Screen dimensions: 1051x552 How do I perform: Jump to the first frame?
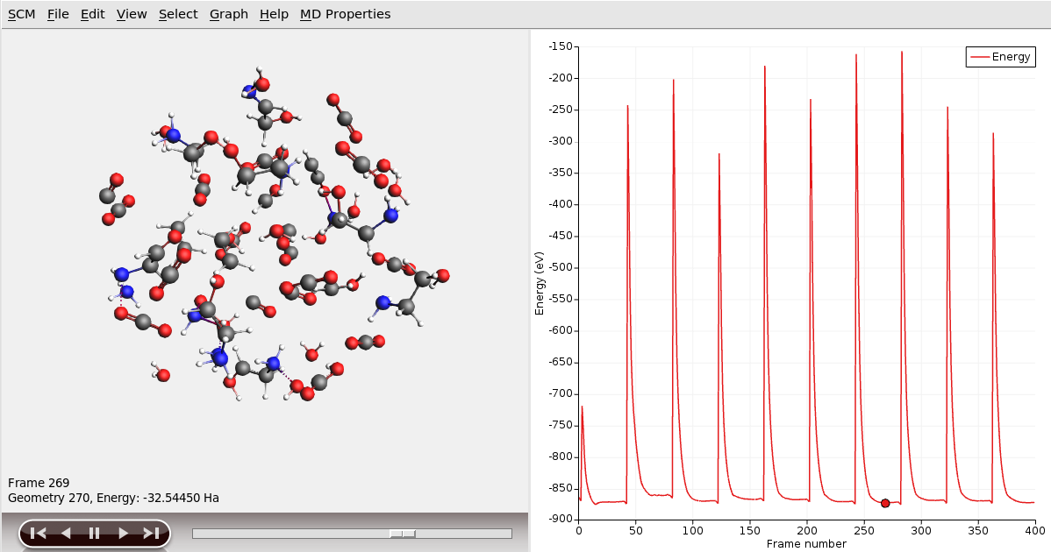[38, 533]
